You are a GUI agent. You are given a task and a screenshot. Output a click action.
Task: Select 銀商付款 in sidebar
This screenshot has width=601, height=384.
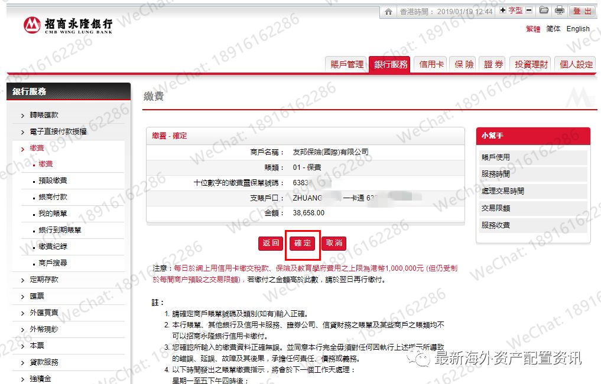[x=53, y=197]
